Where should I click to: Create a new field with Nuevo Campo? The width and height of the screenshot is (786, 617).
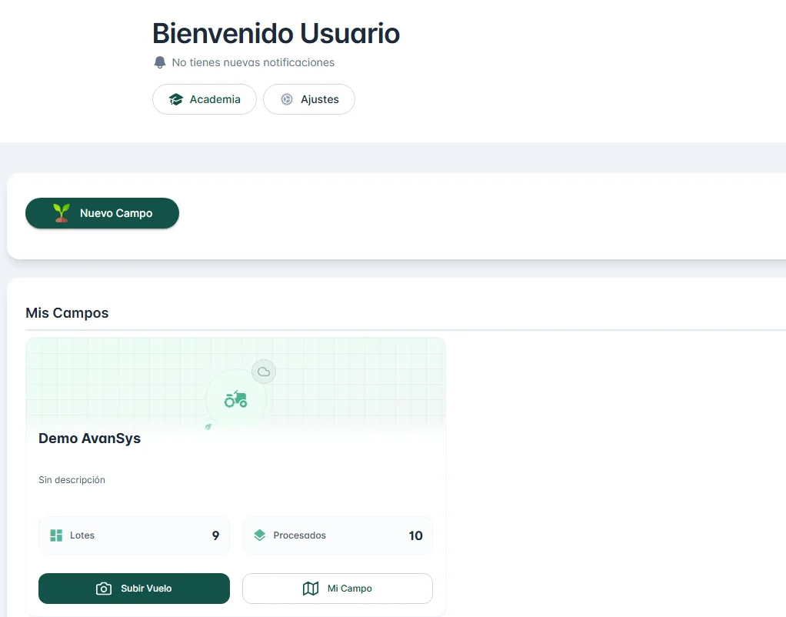pyautogui.click(x=102, y=213)
